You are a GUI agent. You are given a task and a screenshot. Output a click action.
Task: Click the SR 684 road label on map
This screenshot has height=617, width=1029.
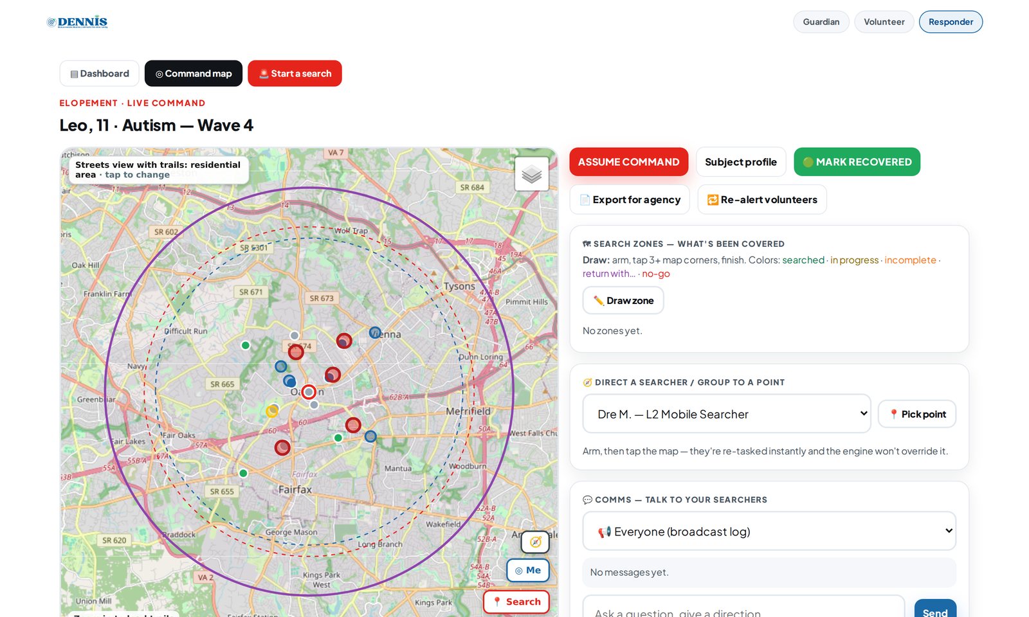point(472,188)
